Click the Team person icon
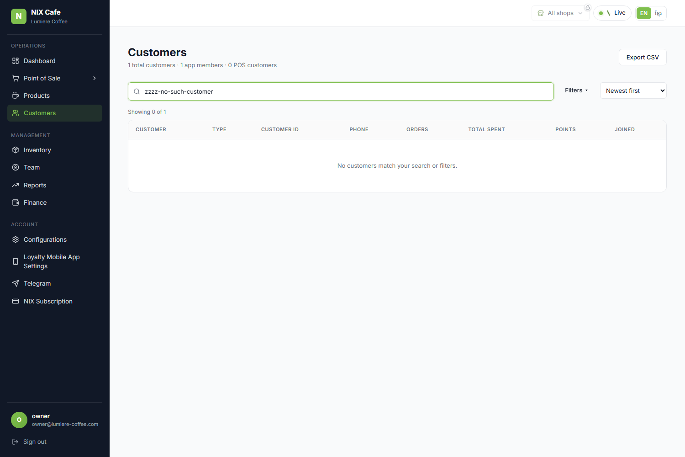This screenshot has height=457, width=685. tap(16, 167)
